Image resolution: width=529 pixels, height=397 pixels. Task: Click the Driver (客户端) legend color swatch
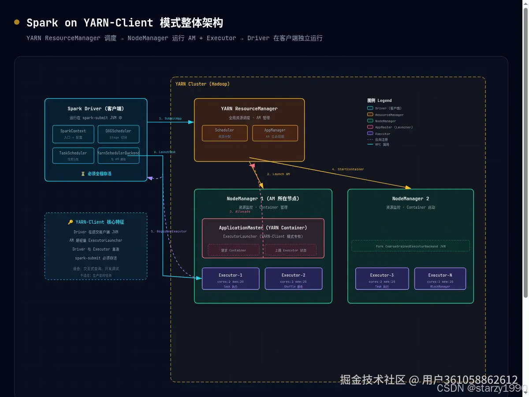tap(370, 108)
